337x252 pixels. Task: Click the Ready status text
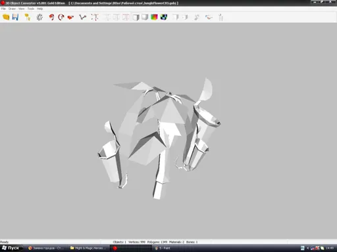coord(5,242)
